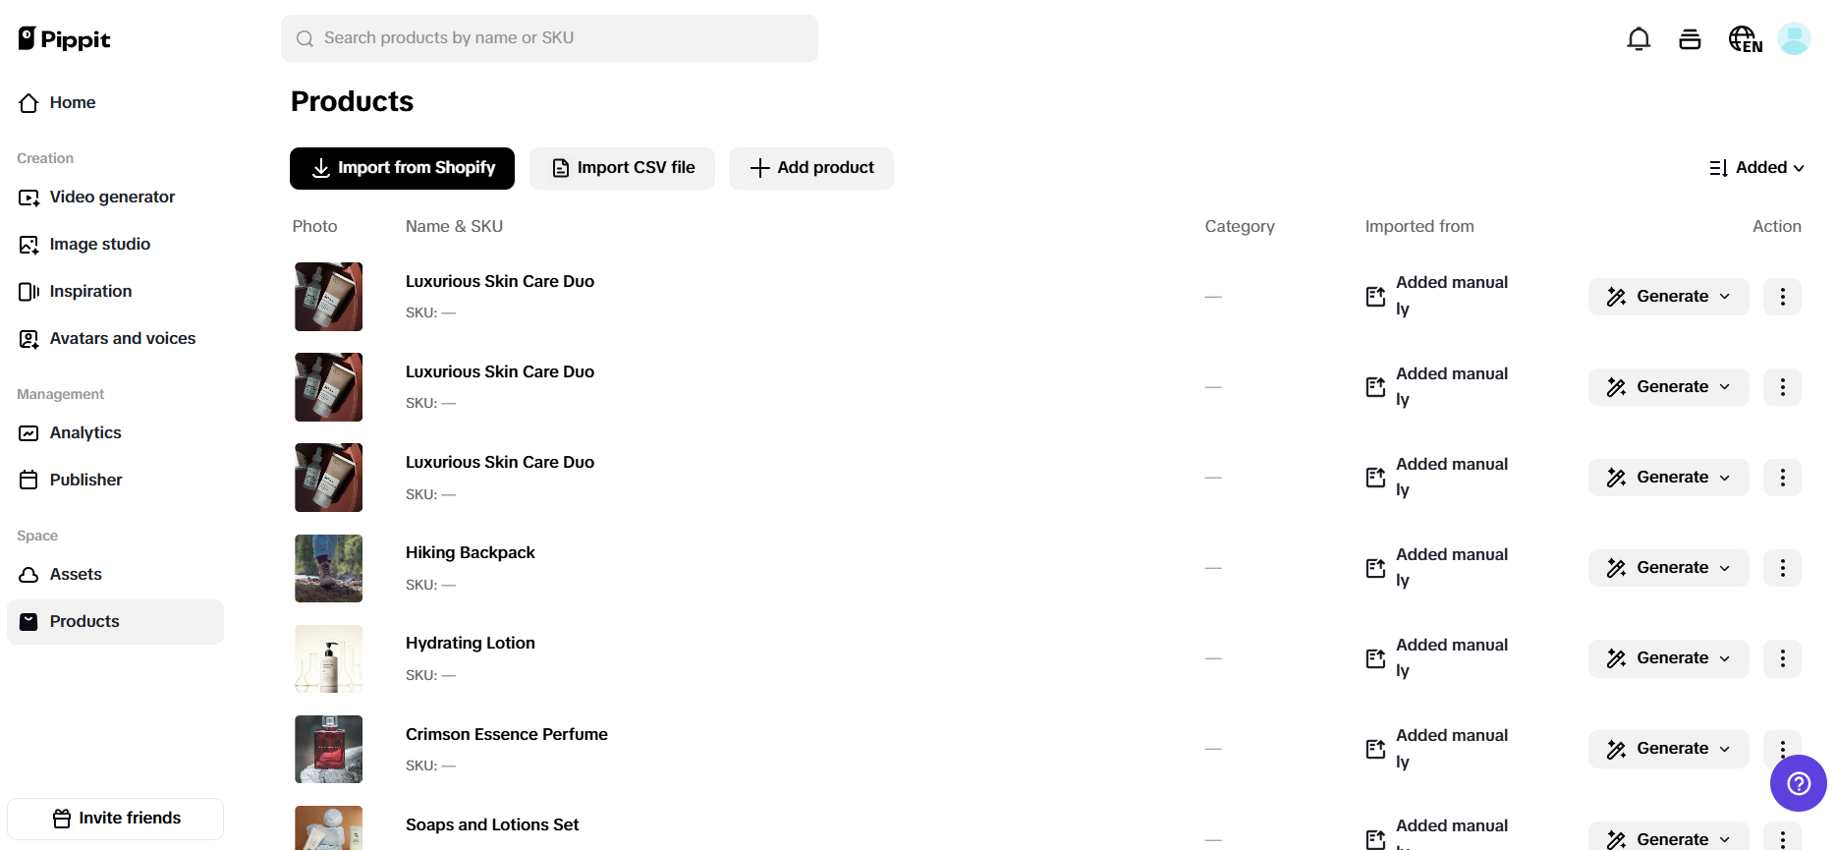Click the purple help question icon

(x=1798, y=783)
